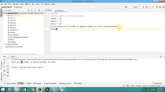
Task: Go to previous highlighted problem arrow
Action: [x=161, y=14]
